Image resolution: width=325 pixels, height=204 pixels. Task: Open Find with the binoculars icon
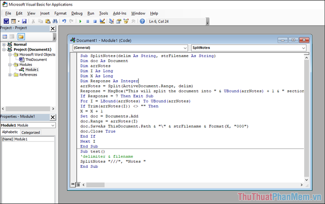[x=55, y=21]
